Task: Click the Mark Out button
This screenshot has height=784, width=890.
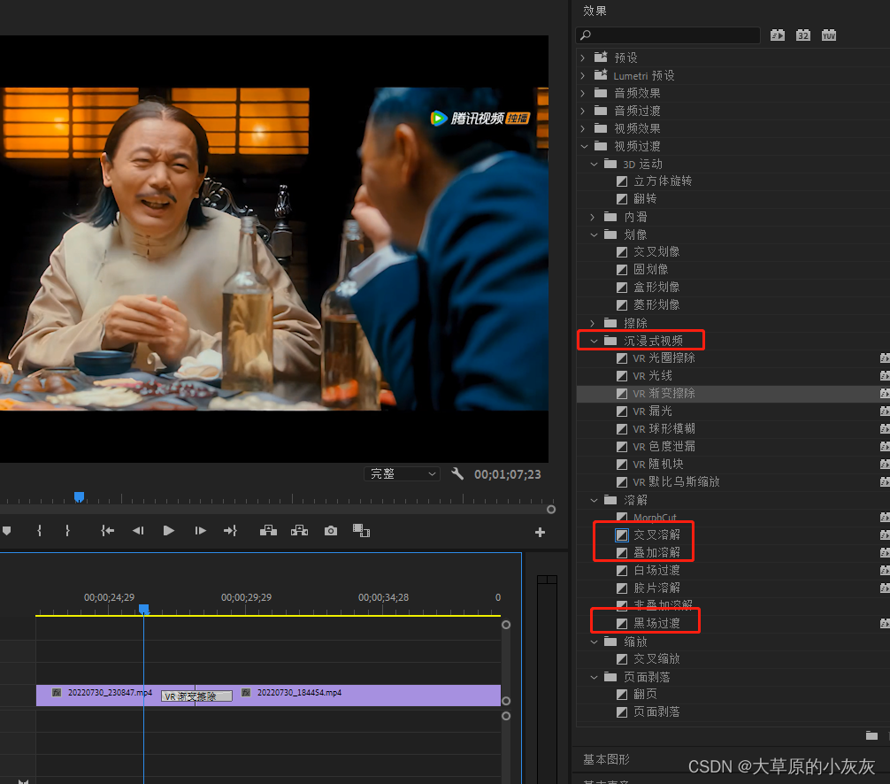Action: [67, 531]
